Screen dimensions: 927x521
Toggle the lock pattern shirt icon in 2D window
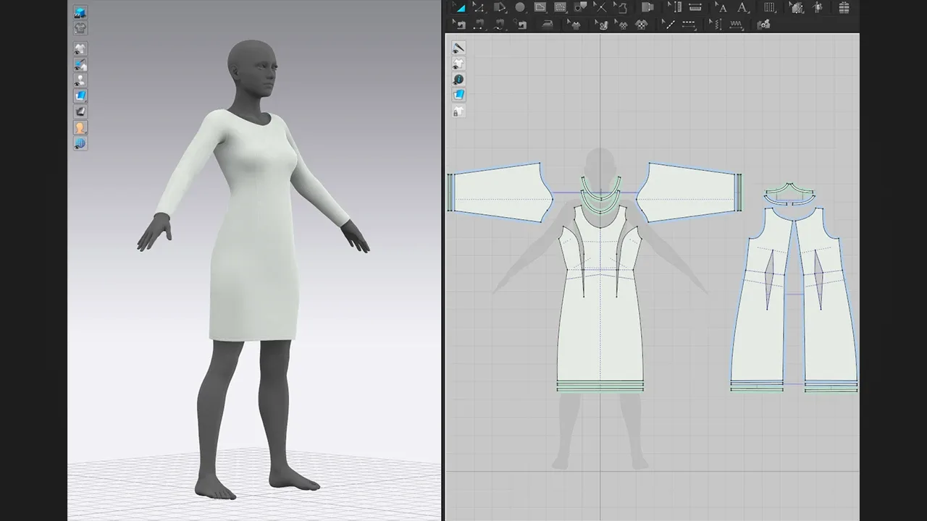[x=458, y=111]
